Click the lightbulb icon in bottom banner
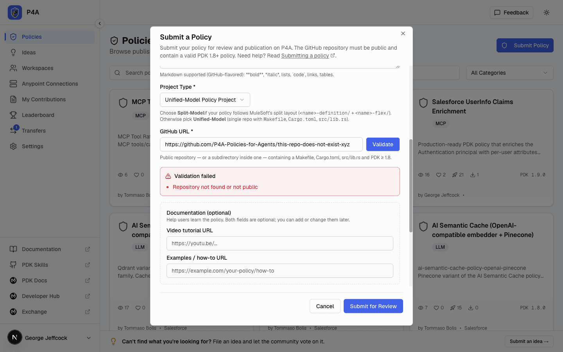 pyautogui.click(x=113, y=341)
